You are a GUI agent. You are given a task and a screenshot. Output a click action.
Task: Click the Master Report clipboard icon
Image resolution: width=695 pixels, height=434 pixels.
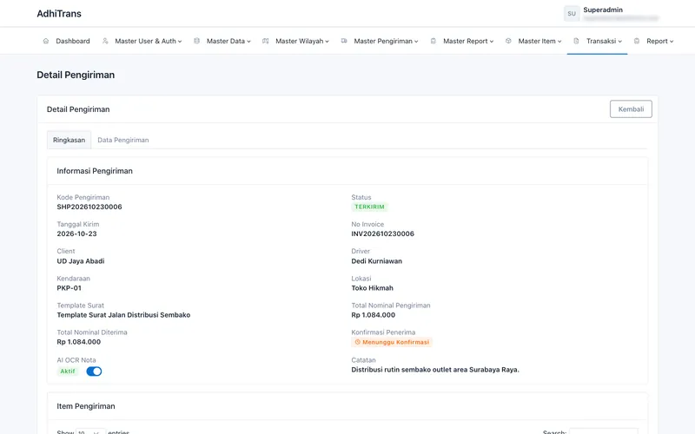point(433,41)
